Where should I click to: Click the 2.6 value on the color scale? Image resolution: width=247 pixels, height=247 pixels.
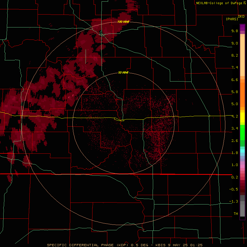[x=235, y=141]
